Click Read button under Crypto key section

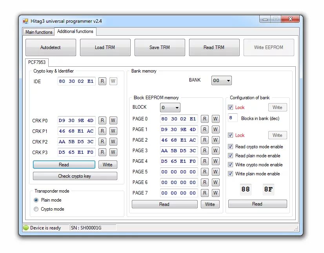(x=64, y=164)
